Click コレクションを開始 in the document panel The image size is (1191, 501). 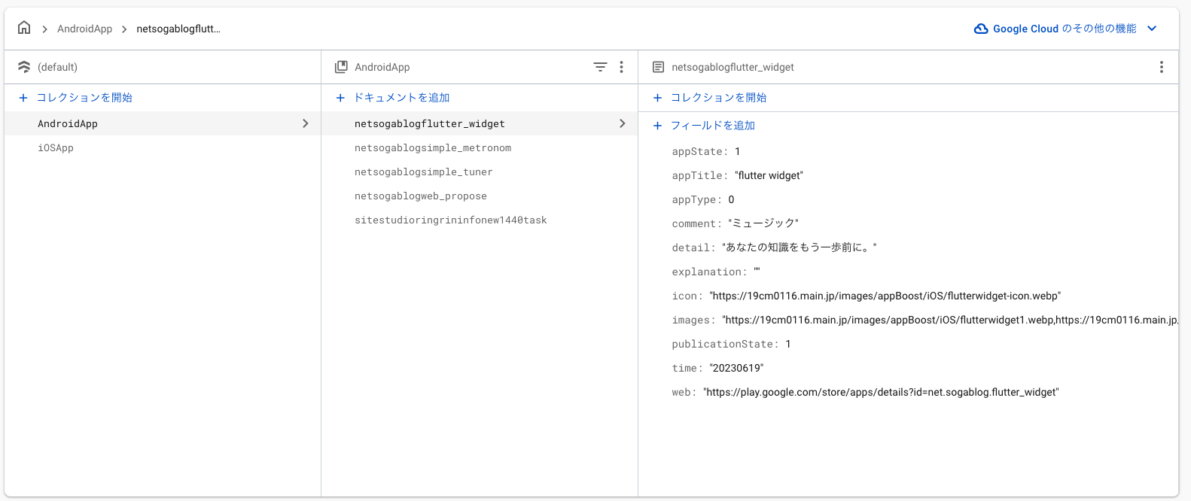[718, 98]
